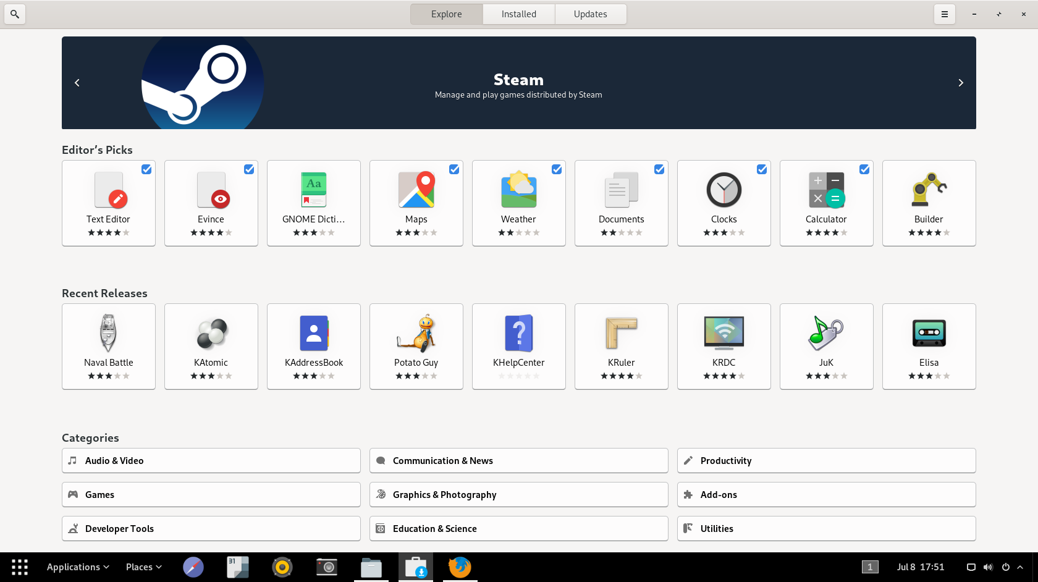Open the GNOME Dictionary app icon
Viewport: 1038px width, 582px height.
pos(314,190)
